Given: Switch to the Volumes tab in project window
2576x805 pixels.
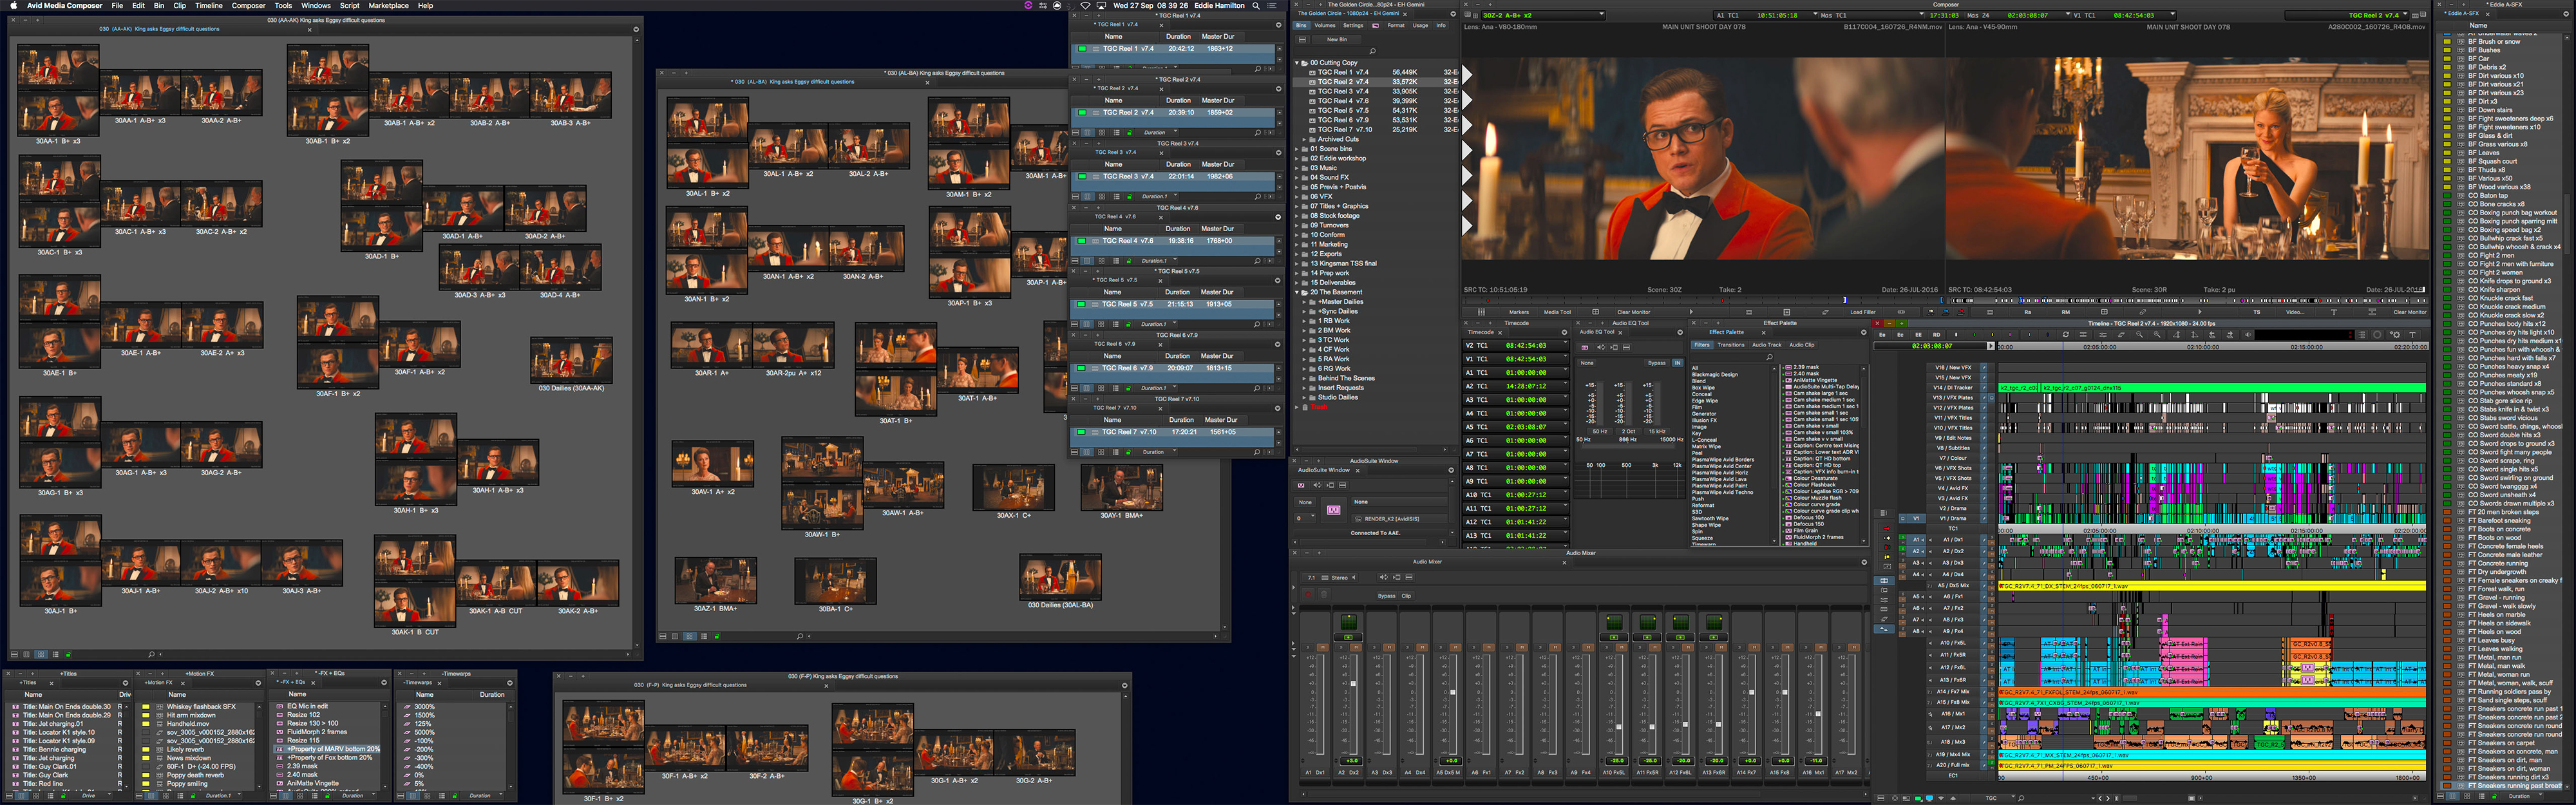Looking at the screenshot, I should point(1325,26).
